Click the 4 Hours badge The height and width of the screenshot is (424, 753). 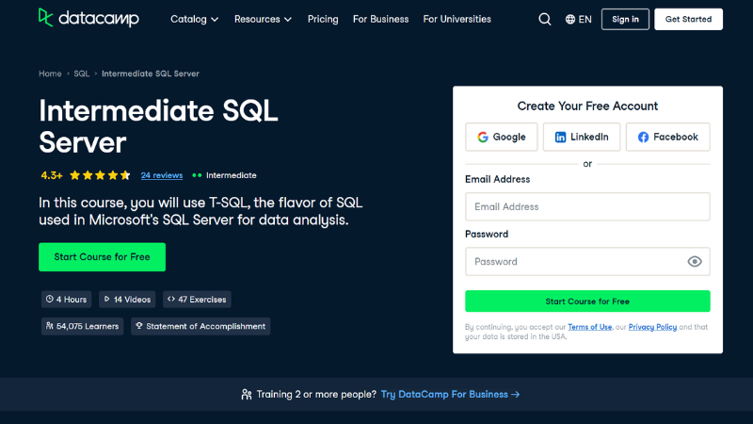pos(66,300)
